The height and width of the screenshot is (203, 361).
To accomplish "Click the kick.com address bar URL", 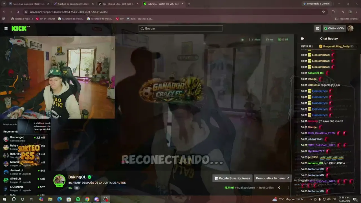I will tap(69, 12).
